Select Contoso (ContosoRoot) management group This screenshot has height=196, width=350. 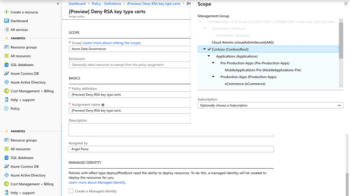click(230, 49)
